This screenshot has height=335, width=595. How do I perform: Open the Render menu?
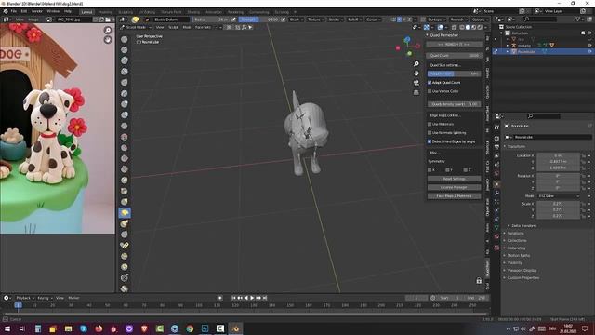tap(37, 11)
